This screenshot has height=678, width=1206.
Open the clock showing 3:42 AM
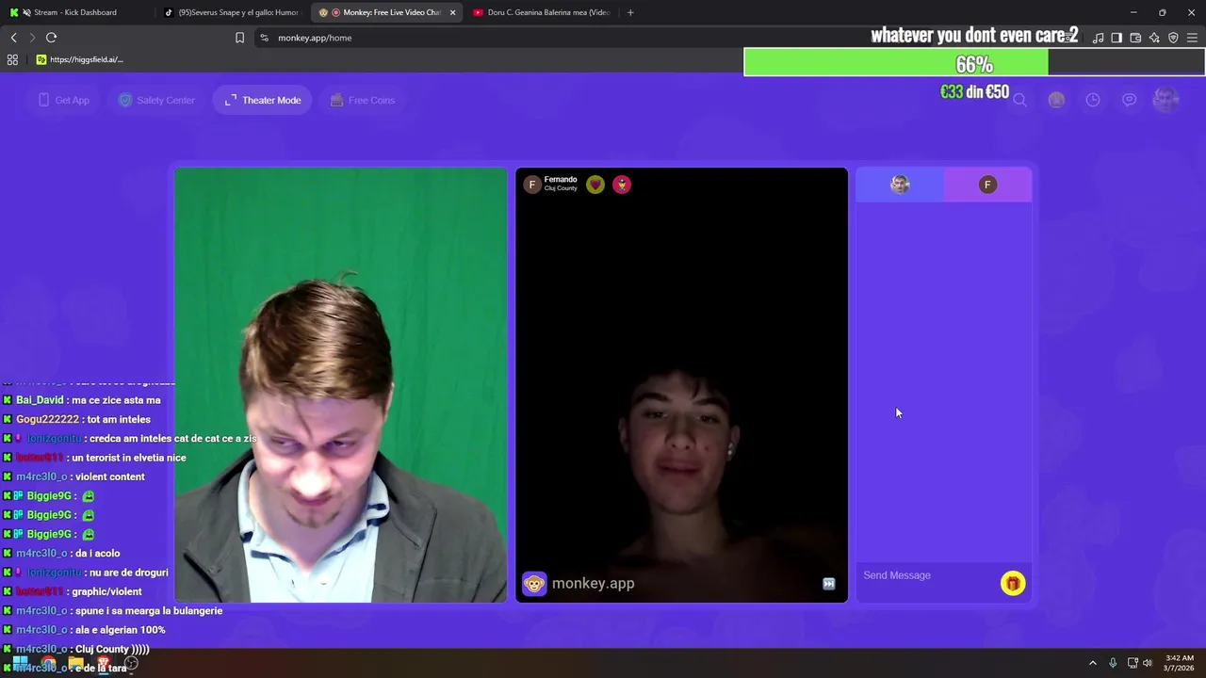1180,663
